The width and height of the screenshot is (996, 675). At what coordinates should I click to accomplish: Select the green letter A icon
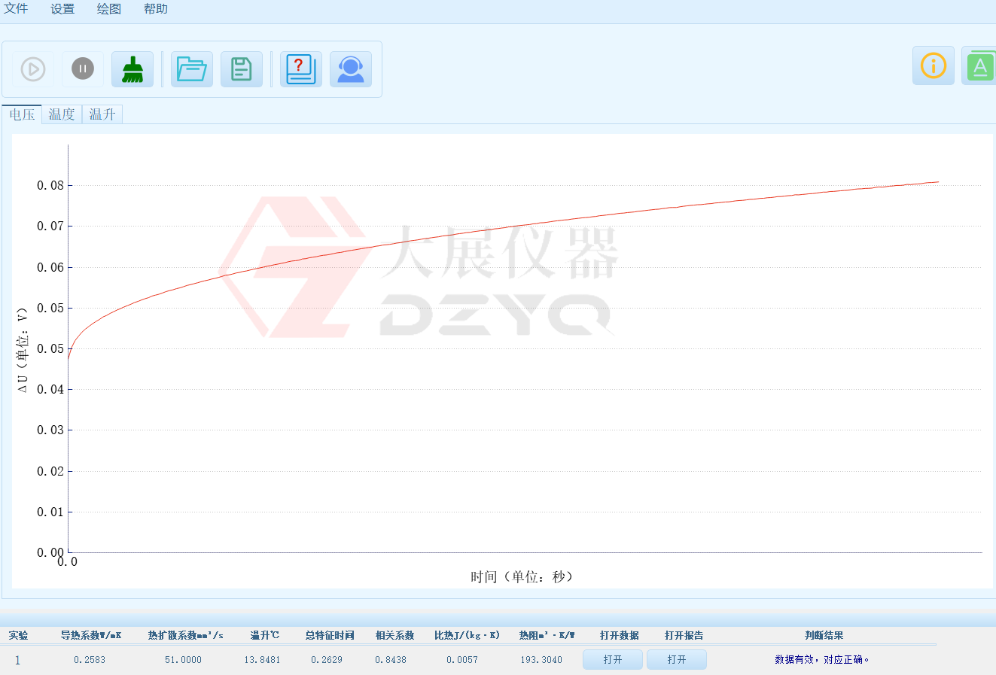[981, 65]
